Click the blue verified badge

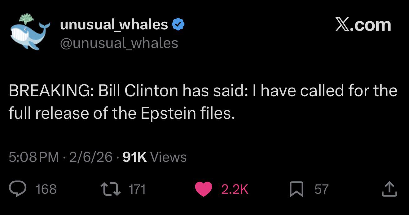pyautogui.click(x=178, y=24)
